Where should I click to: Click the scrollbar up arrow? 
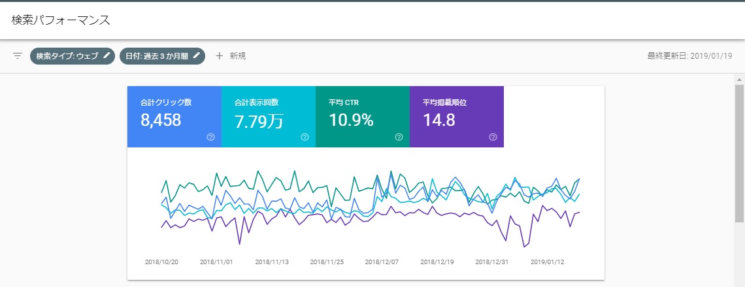click(740, 79)
